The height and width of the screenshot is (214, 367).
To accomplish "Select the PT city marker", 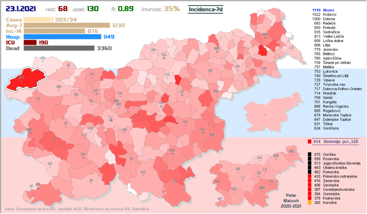I will click(238, 68).
